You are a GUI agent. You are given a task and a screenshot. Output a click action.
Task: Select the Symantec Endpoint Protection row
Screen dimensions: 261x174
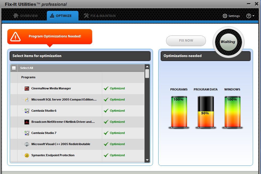point(77,155)
